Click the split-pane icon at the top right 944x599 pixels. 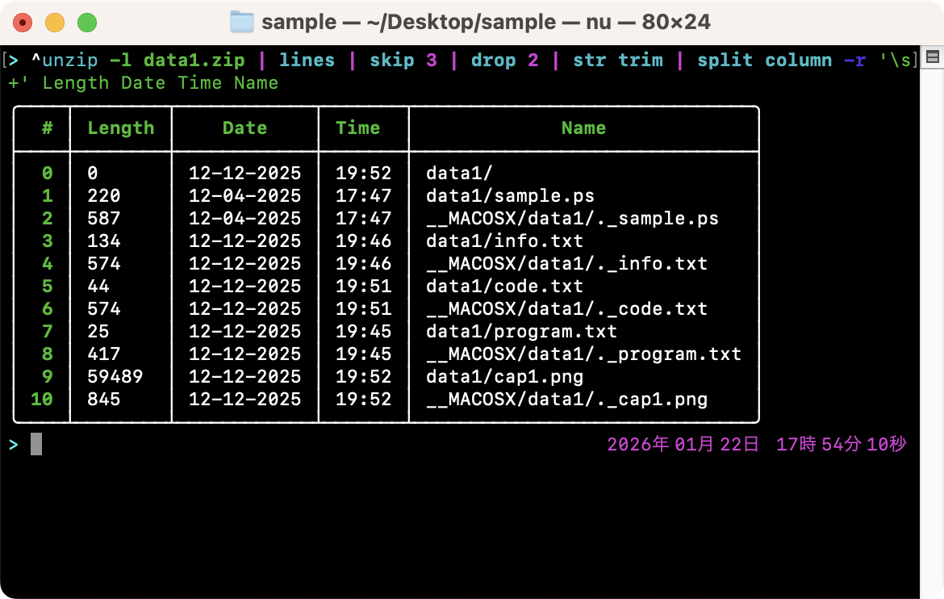932,57
